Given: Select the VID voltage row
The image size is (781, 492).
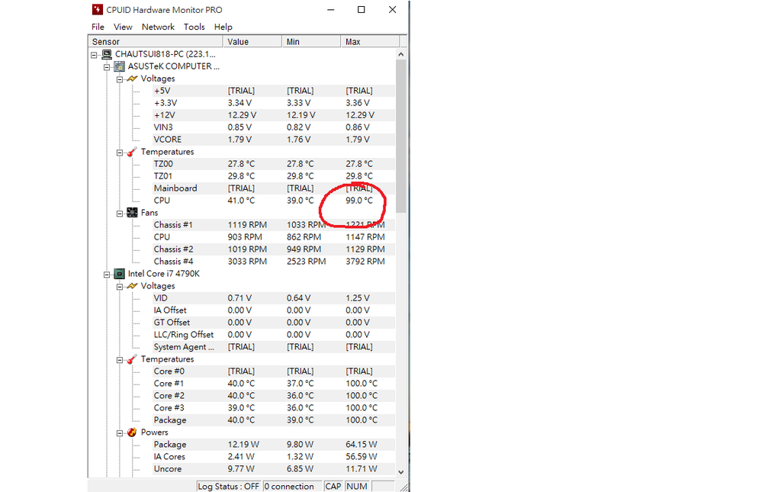Looking at the screenshot, I should tap(274, 298).
